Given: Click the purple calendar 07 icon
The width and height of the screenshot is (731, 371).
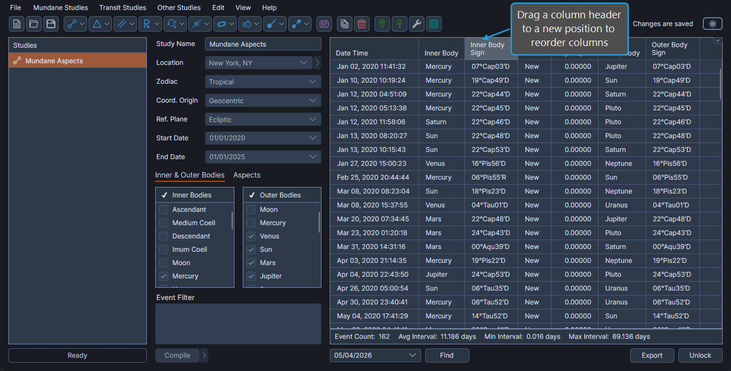Looking at the screenshot, I should point(324,24).
